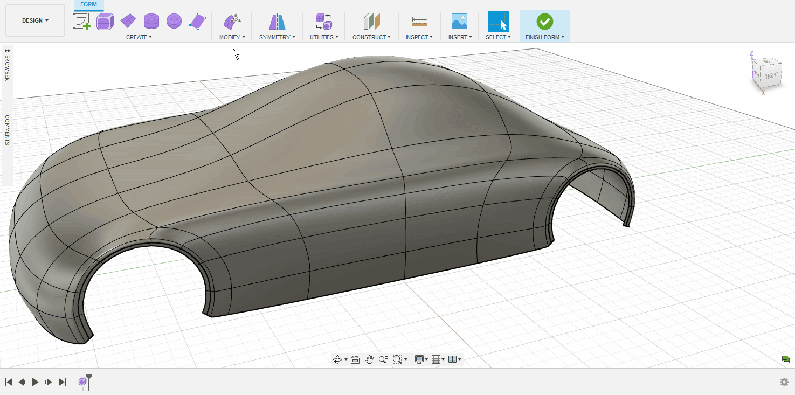This screenshot has width=795, height=395.
Task: Select the Create Sketch tool icon
Action: coord(81,22)
